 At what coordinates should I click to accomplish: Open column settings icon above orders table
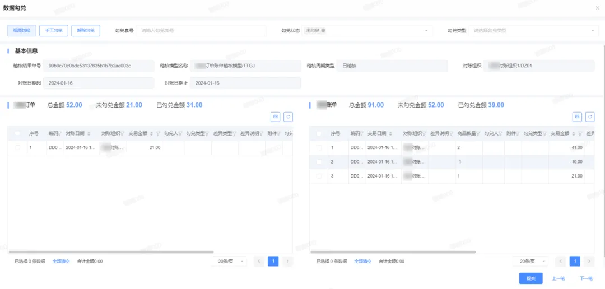pos(276,116)
